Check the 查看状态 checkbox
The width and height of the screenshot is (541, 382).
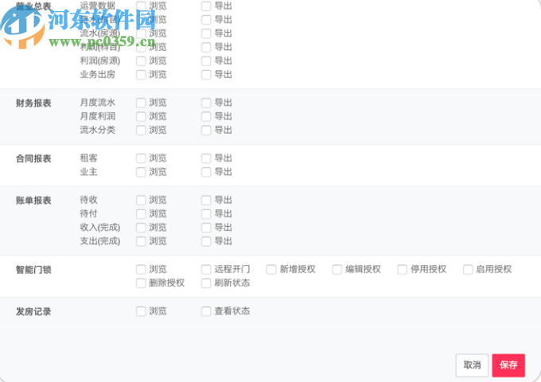coord(206,311)
